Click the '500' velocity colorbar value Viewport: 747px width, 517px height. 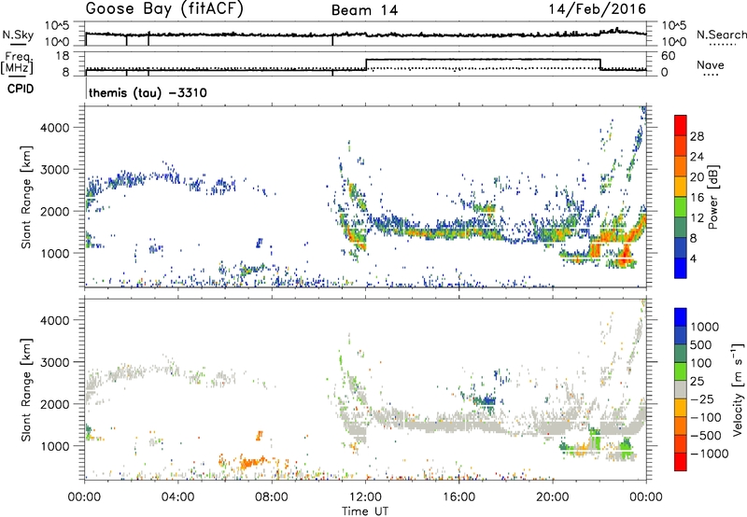(x=701, y=345)
